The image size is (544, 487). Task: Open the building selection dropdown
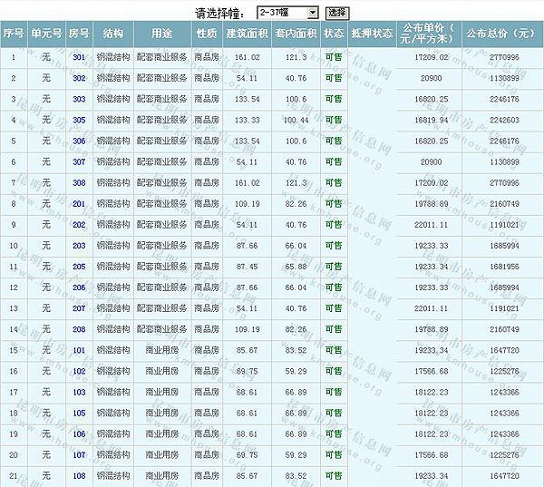tap(287, 13)
